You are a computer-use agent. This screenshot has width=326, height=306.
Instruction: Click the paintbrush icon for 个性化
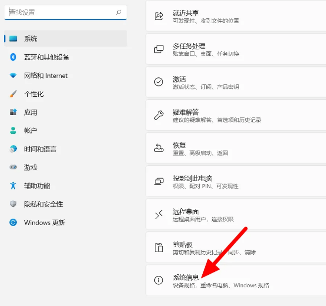point(13,94)
